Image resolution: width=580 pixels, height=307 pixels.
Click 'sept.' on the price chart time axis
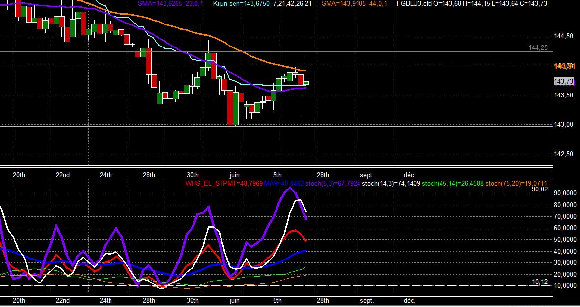[x=367, y=175]
